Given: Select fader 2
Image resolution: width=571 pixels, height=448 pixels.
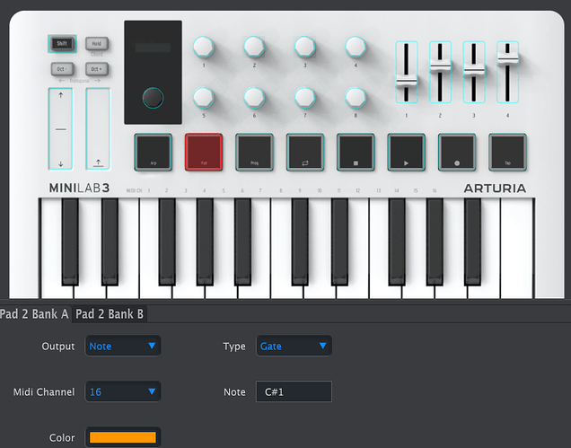Looking at the screenshot, I should pyautogui.click(x=440, y=72).
